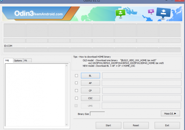This screenshot has width=185, height=130.
Task: Tick the checkbox next to BL
Action: (x=76, y=76)
